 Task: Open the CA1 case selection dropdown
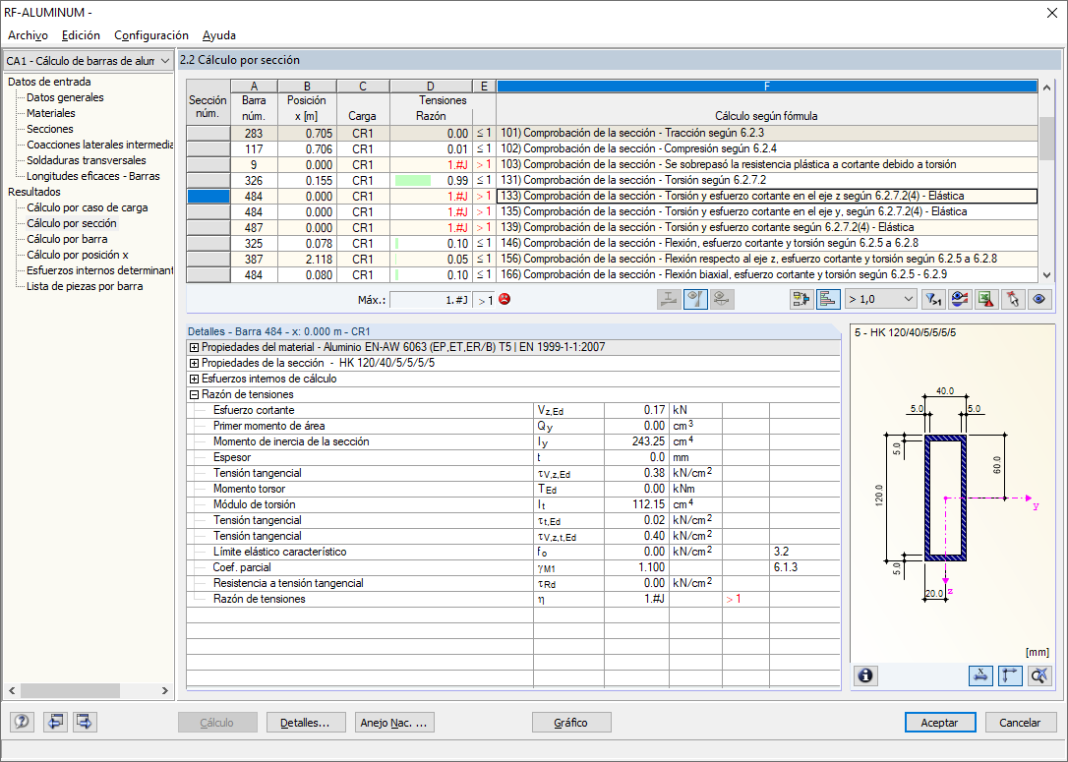(88, 61)
